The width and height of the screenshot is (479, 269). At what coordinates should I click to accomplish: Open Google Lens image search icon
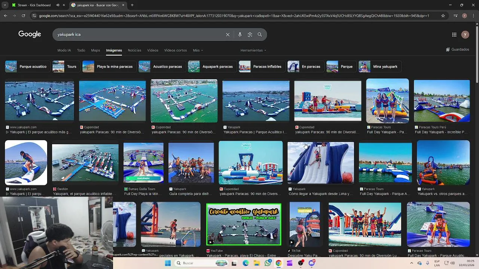click(x=250, y=34)
